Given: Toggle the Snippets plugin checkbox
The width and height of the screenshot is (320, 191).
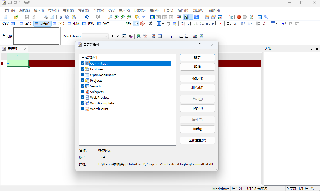Looking at the screenshot, I should click(x=83, y=92).
